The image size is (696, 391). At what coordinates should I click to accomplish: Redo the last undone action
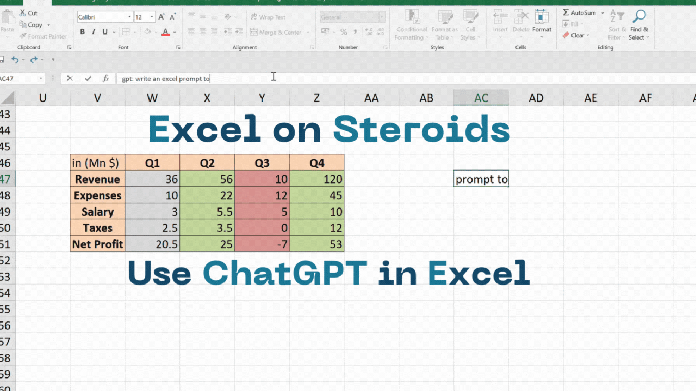click(x=34, y=60)
